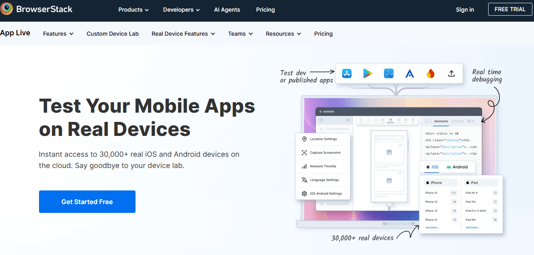This screenshot has height=255, width=534.
Task: Select the iPad 7th row
Action: coord(481,202)
